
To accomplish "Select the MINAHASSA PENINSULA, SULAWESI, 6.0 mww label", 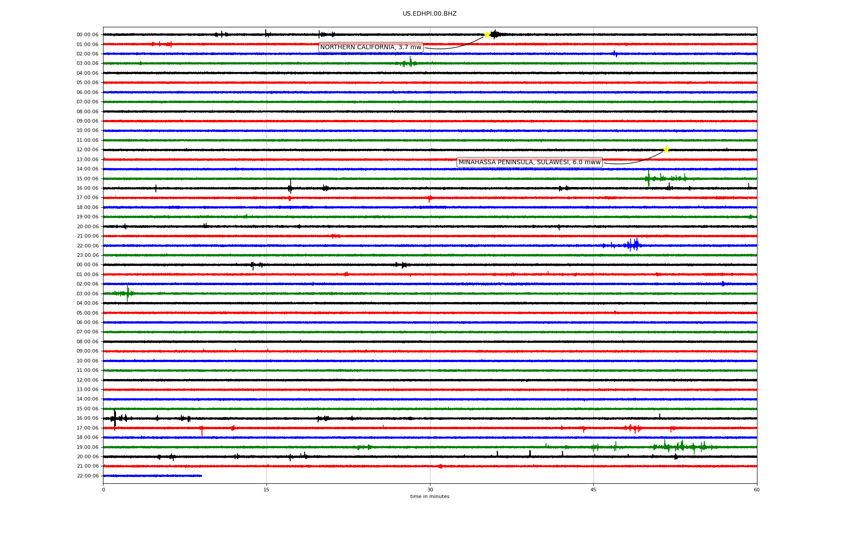I will [529, 162].
